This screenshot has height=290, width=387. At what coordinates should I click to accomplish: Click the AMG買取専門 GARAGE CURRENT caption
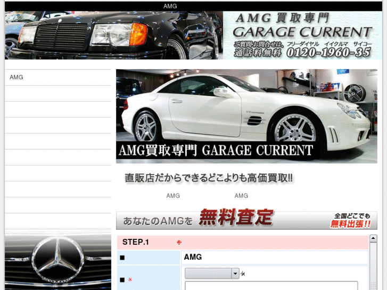coord(216,150)
